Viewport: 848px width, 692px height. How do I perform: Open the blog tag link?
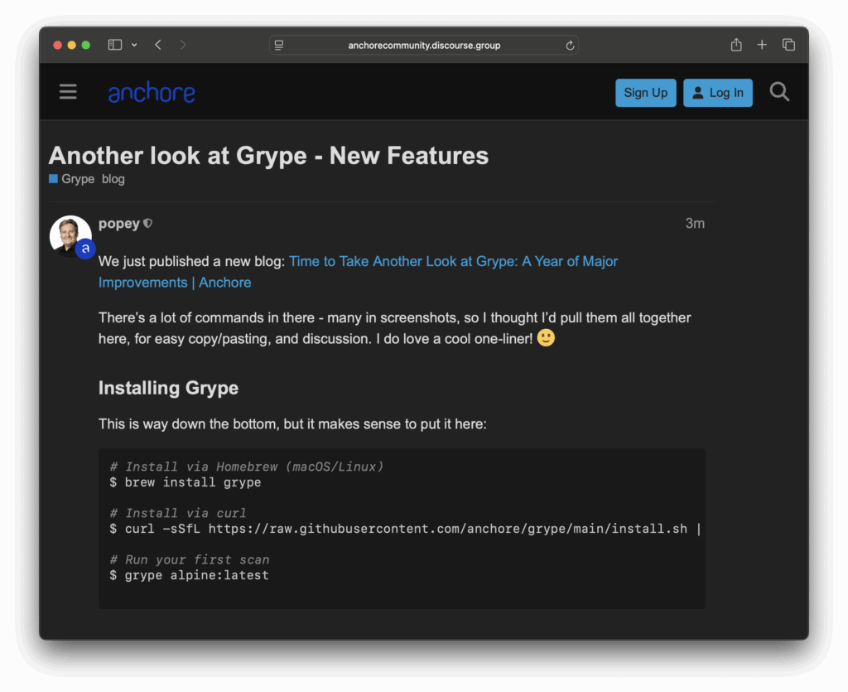(113, 179)
